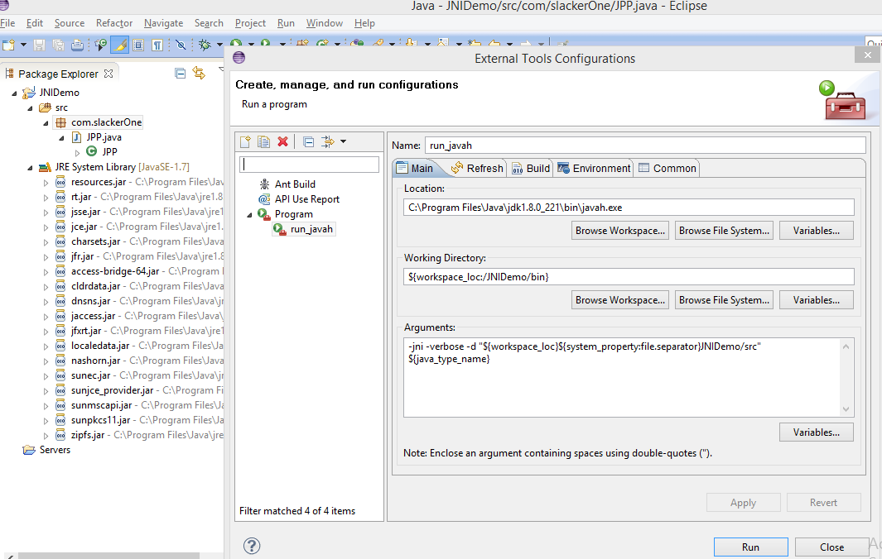Image resolution: width=882 pixels, height=559 pixels.
Task: Open the Navigate menu
Action: click(164, 23)
